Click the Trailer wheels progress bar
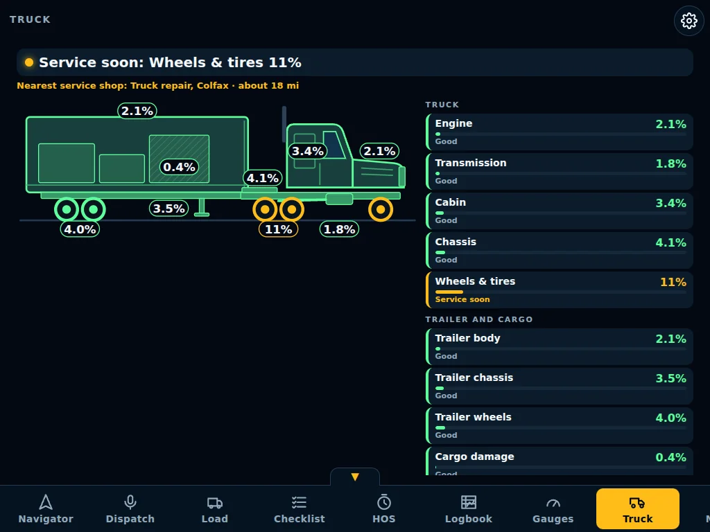The width and height of the screenshot is (710, 532). [x=560, y=427]
